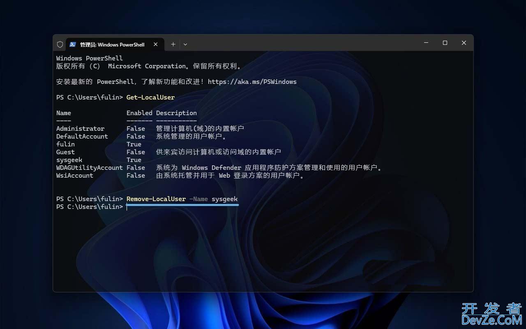Image resolution: width=526 pixels, height=329 pixels.
Task: Click the WsiAccount description about Web 登录方案
Action: (x=230, y=175)
